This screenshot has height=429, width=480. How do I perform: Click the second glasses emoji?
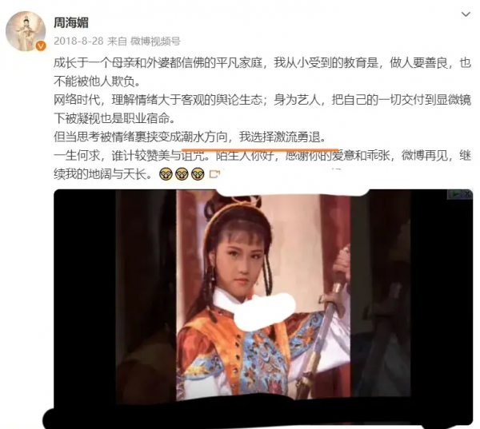click(x=182, y=174)
